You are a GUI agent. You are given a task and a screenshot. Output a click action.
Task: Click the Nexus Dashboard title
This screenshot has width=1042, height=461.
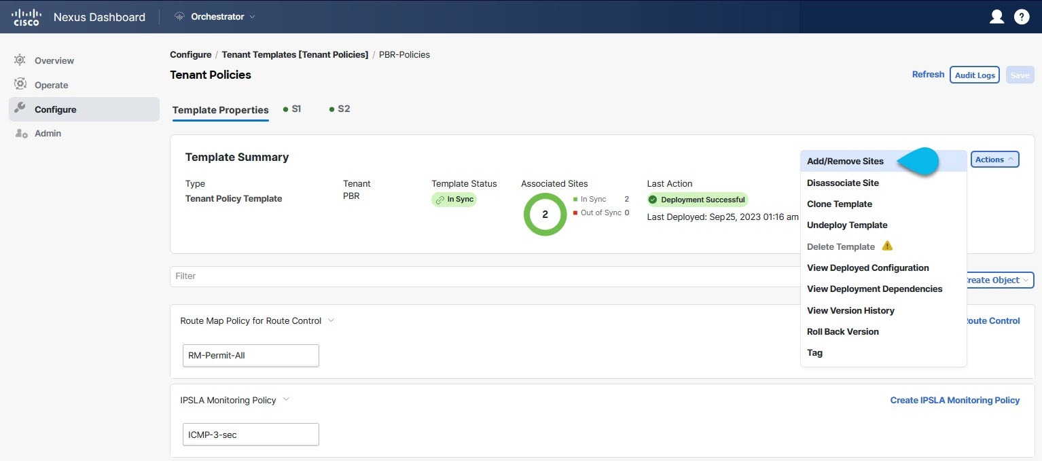tap(99, 17)
